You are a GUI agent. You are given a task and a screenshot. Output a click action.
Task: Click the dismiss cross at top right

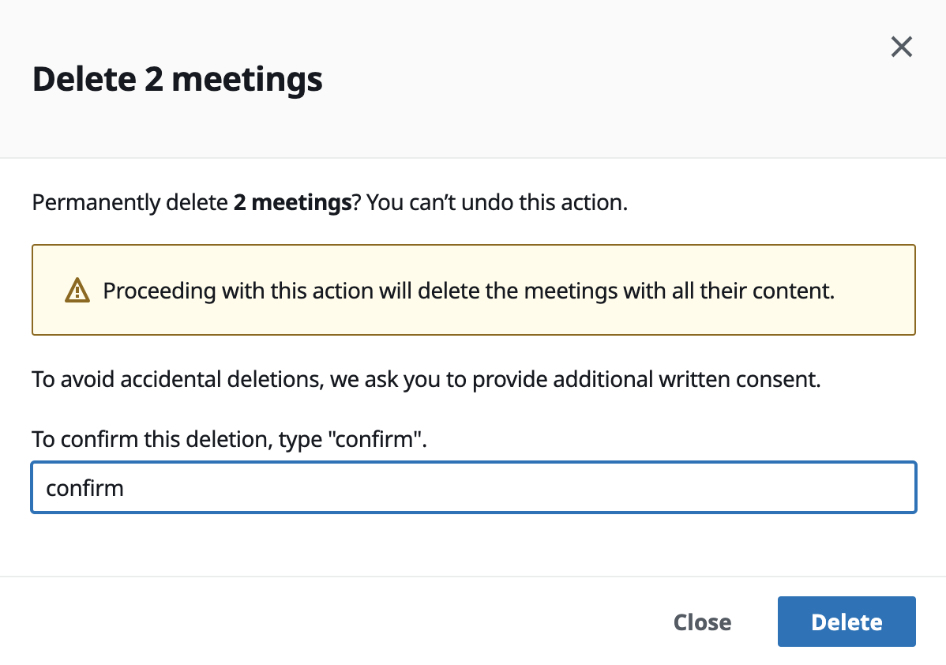coord(901,47)
